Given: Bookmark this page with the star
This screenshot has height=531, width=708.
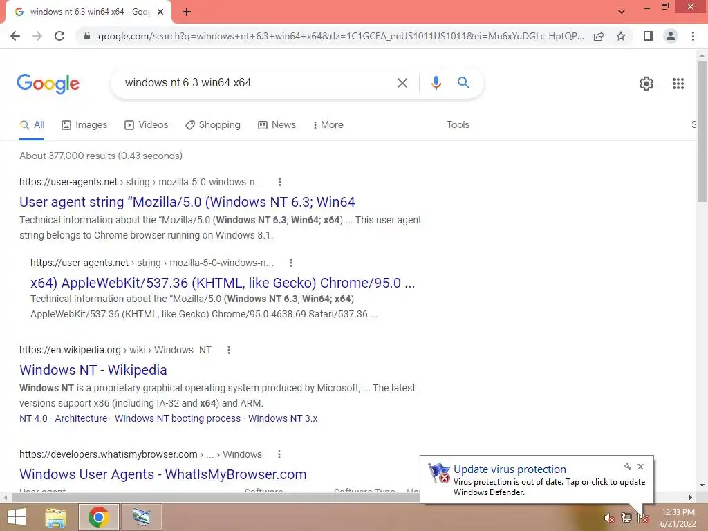Looking at the screenshot, I should tap(621, 36).
